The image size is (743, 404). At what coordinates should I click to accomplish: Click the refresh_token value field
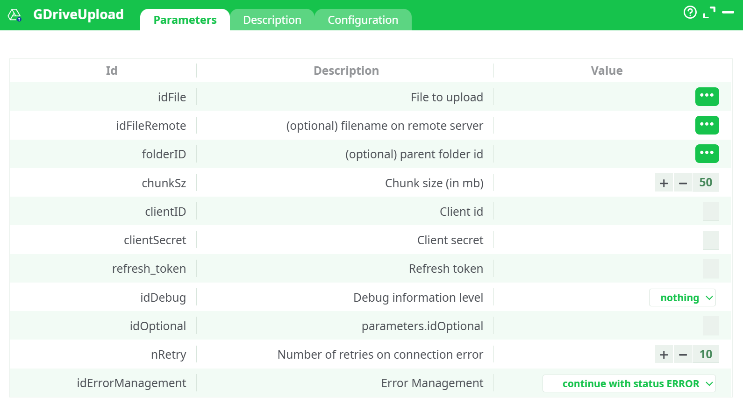[710, 269]
